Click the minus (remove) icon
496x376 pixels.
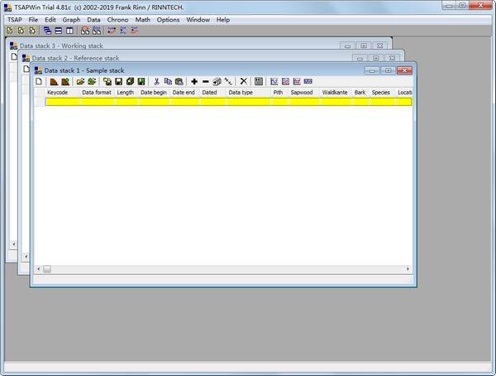[x=206, y=81]
